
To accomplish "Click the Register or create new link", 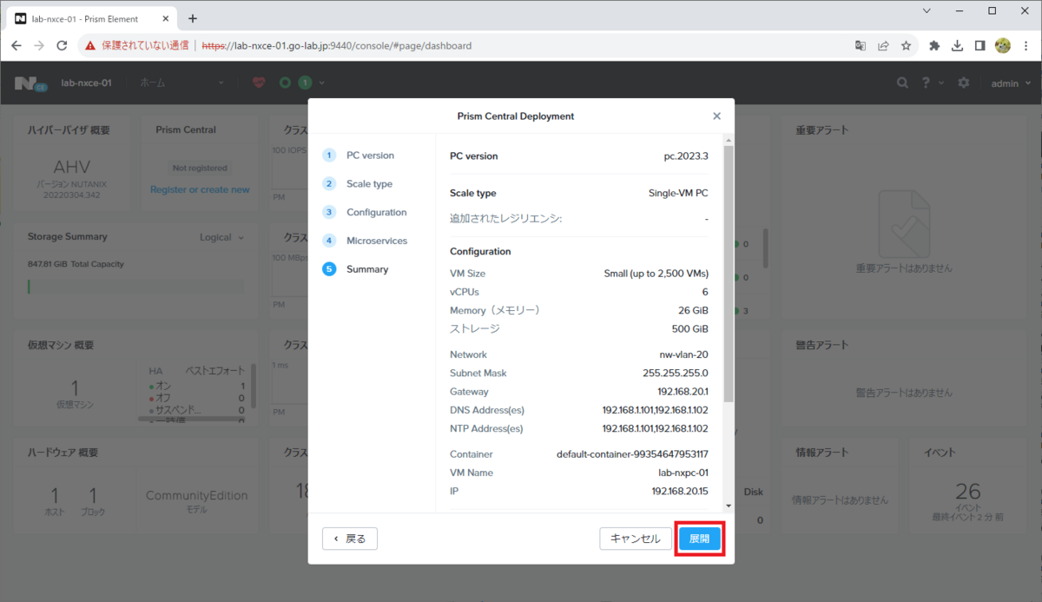I will pos(200,189).
